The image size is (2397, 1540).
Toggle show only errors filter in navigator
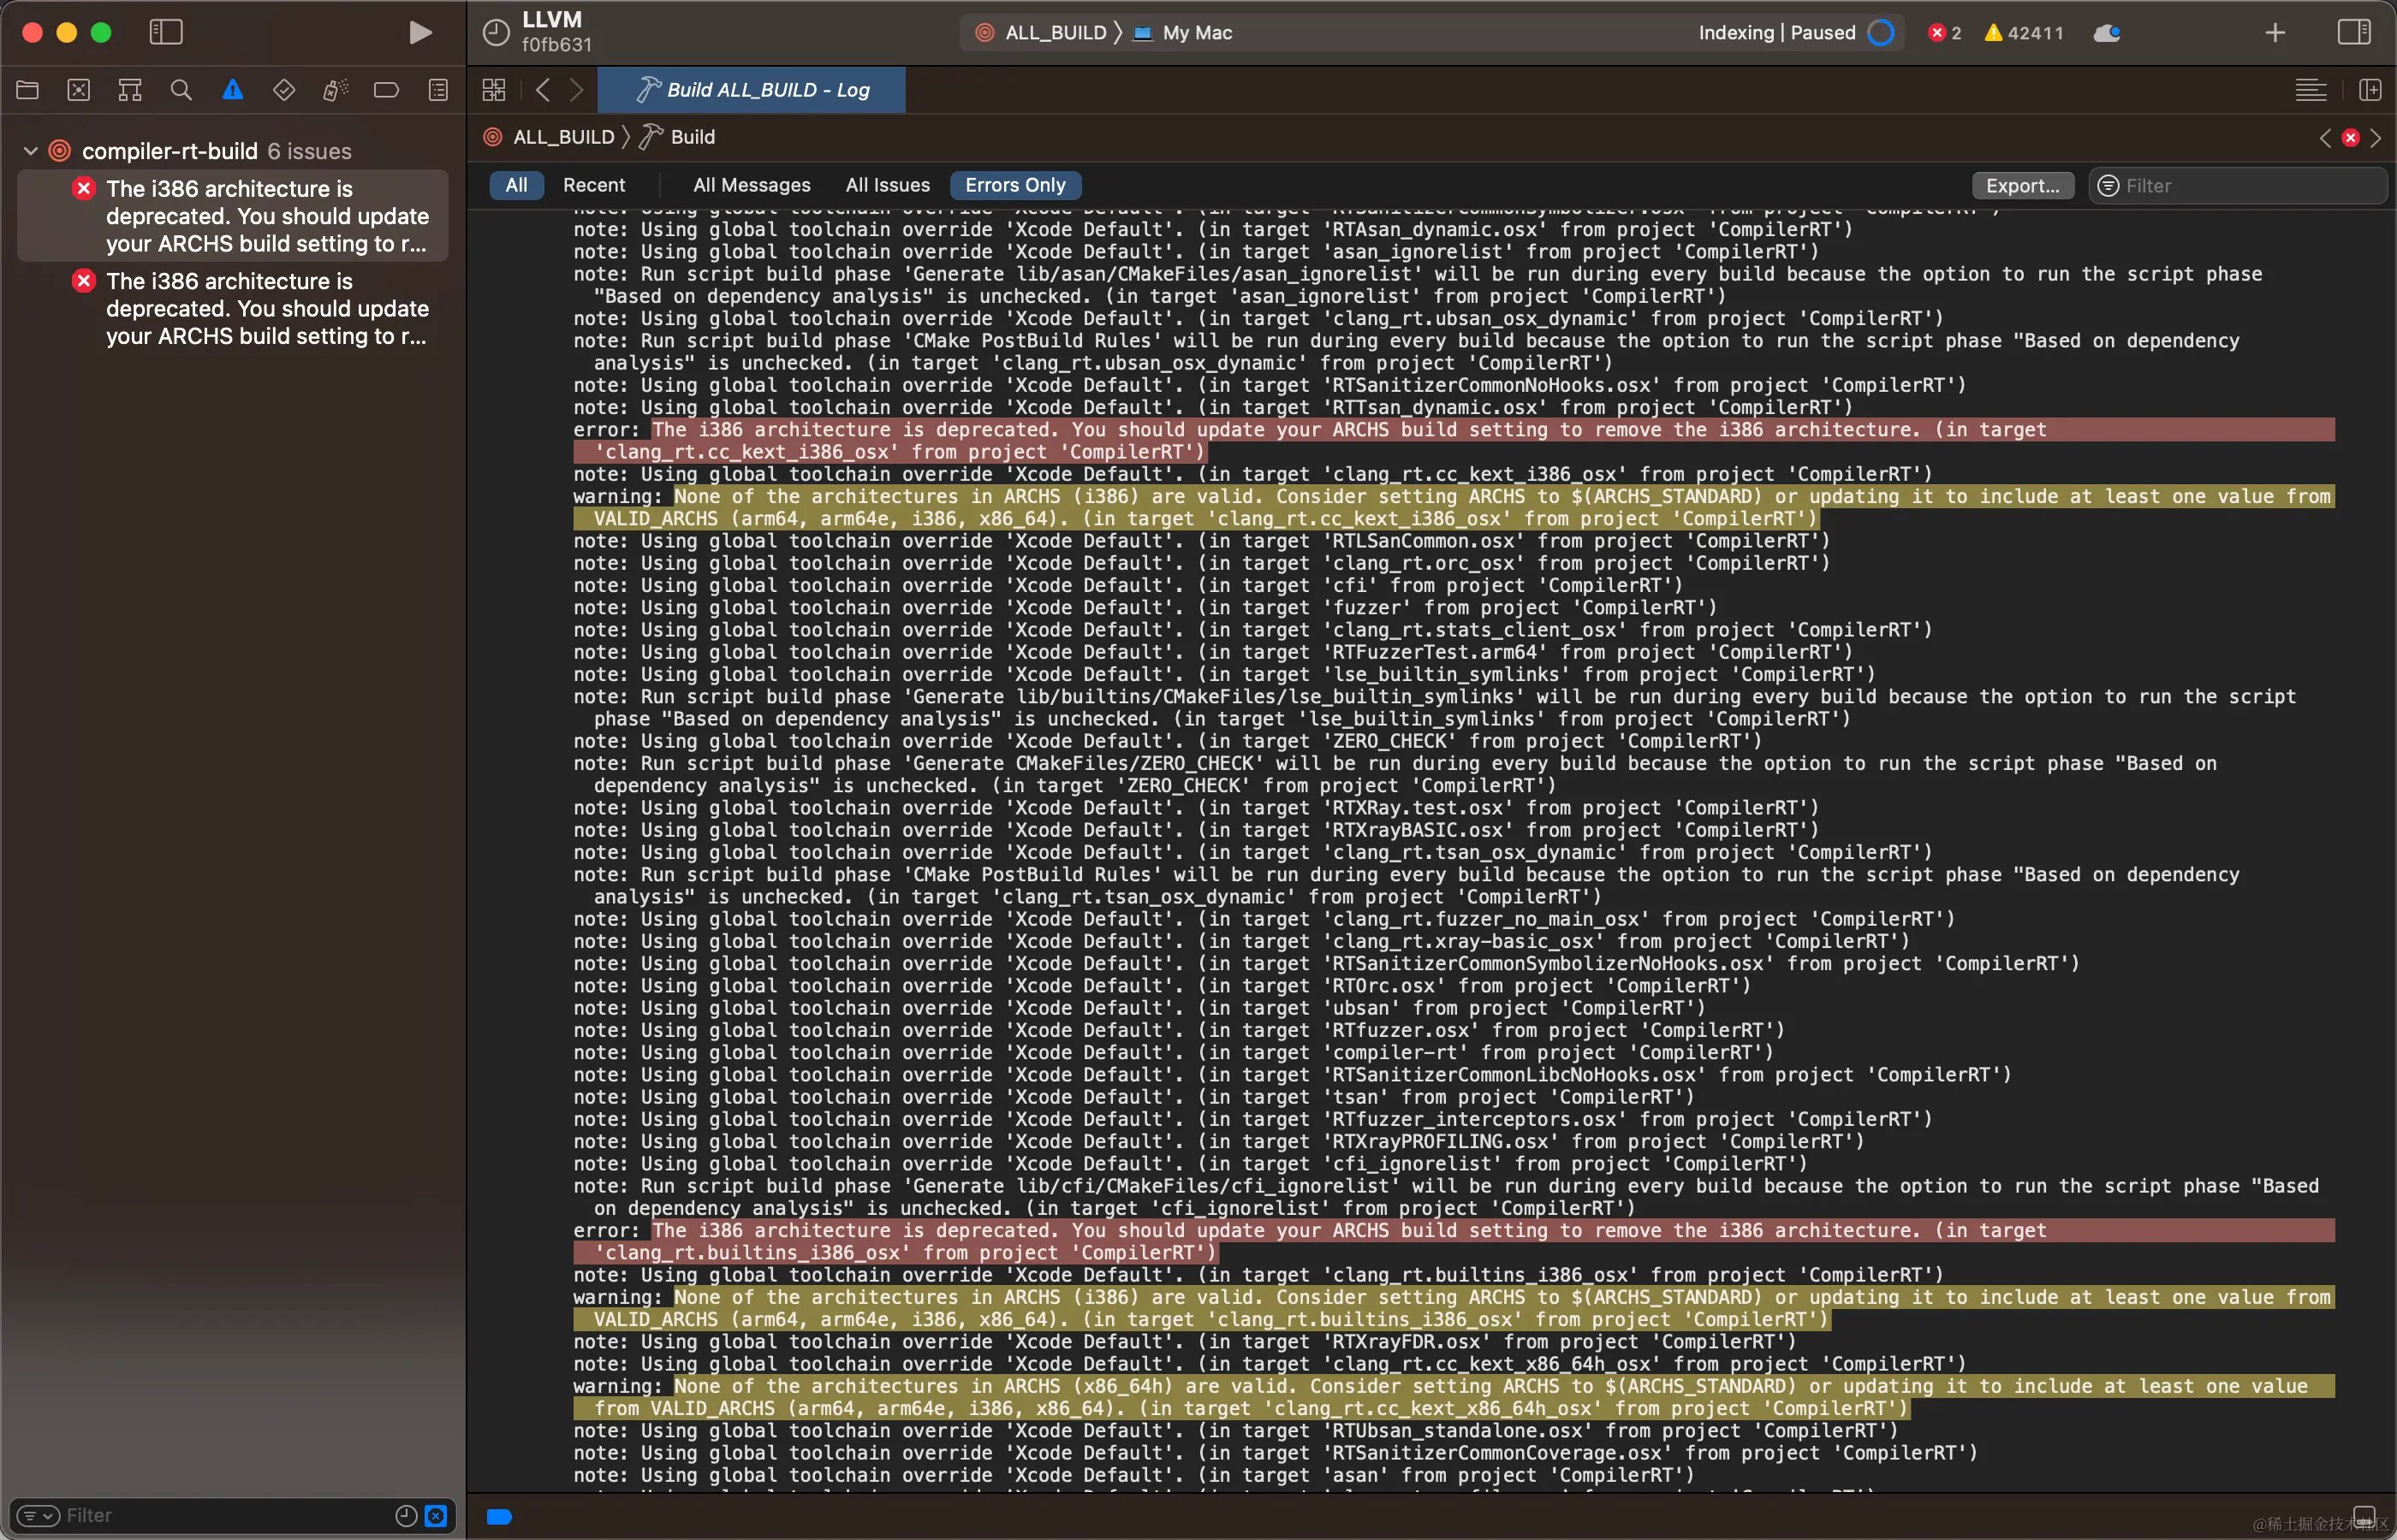437,1516
